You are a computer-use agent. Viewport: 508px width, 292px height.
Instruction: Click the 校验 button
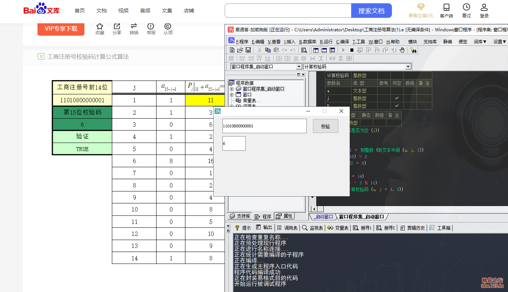325,126
